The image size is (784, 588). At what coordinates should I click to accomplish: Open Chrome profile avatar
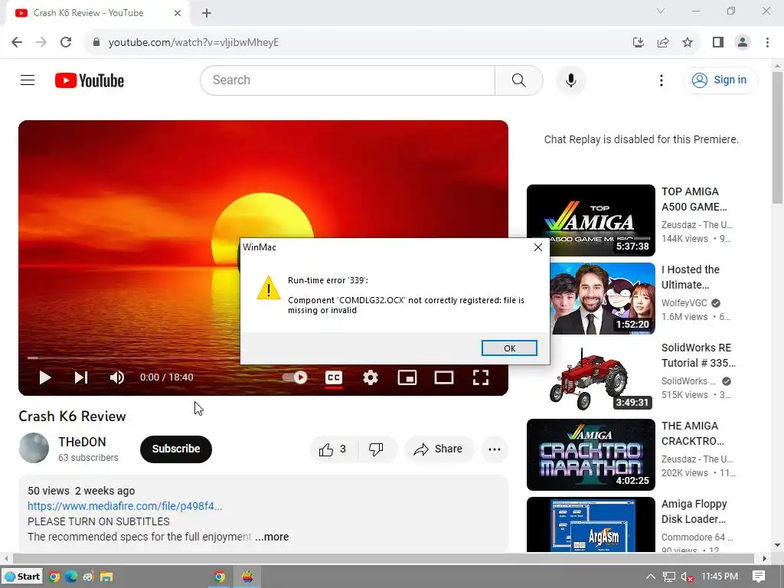(743, 42)
